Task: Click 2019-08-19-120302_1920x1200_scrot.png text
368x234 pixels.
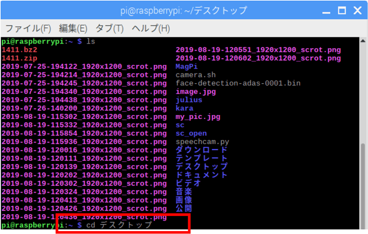Action: (x=84, y=184)
